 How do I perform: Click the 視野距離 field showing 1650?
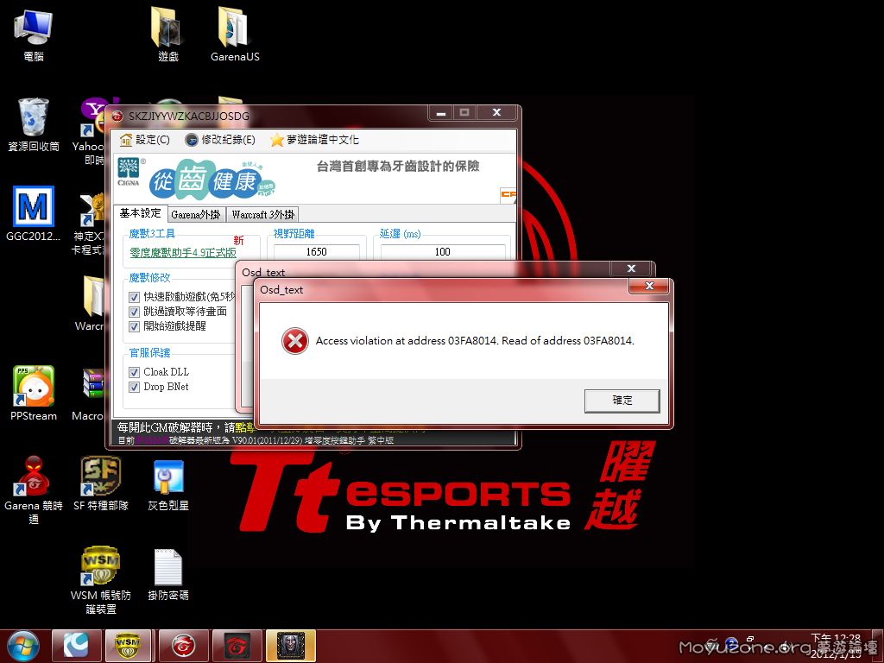[316, 251]
